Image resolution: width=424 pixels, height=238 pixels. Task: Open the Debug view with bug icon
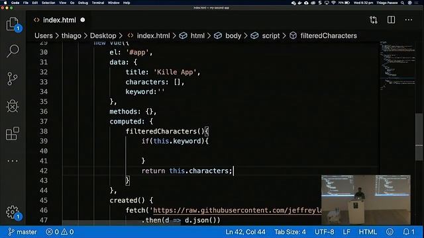point(13,106)
